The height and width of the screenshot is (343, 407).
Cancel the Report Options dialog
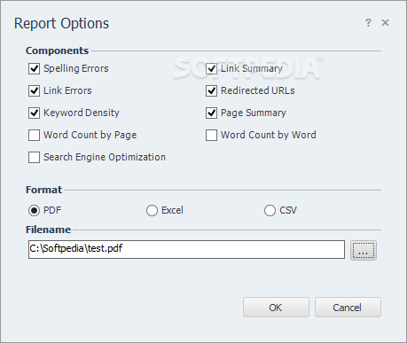pos(348,308)
